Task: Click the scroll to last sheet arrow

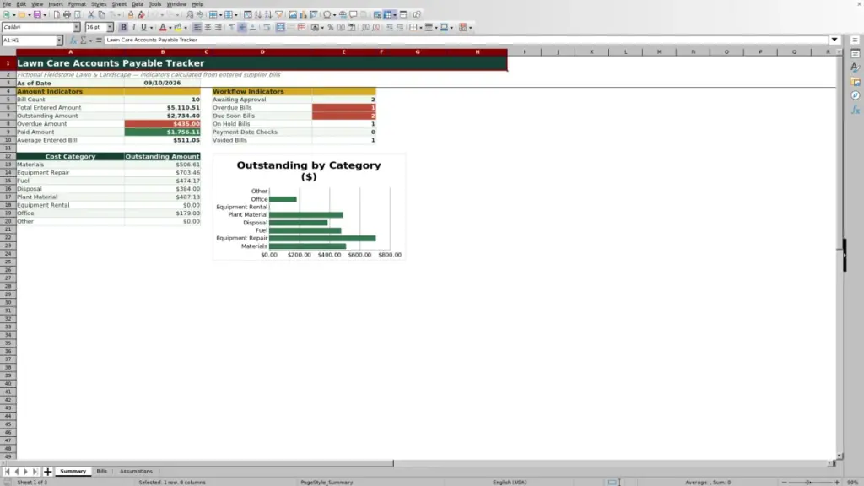Action: click(35, 471)
